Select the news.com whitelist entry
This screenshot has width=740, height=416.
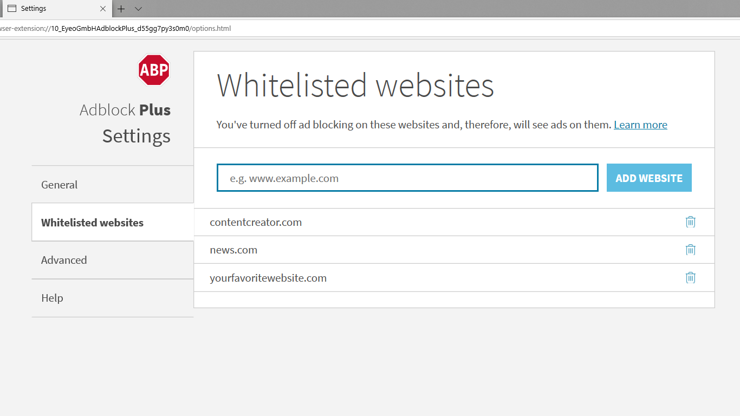pyautogui.click(x=233, y=250)
